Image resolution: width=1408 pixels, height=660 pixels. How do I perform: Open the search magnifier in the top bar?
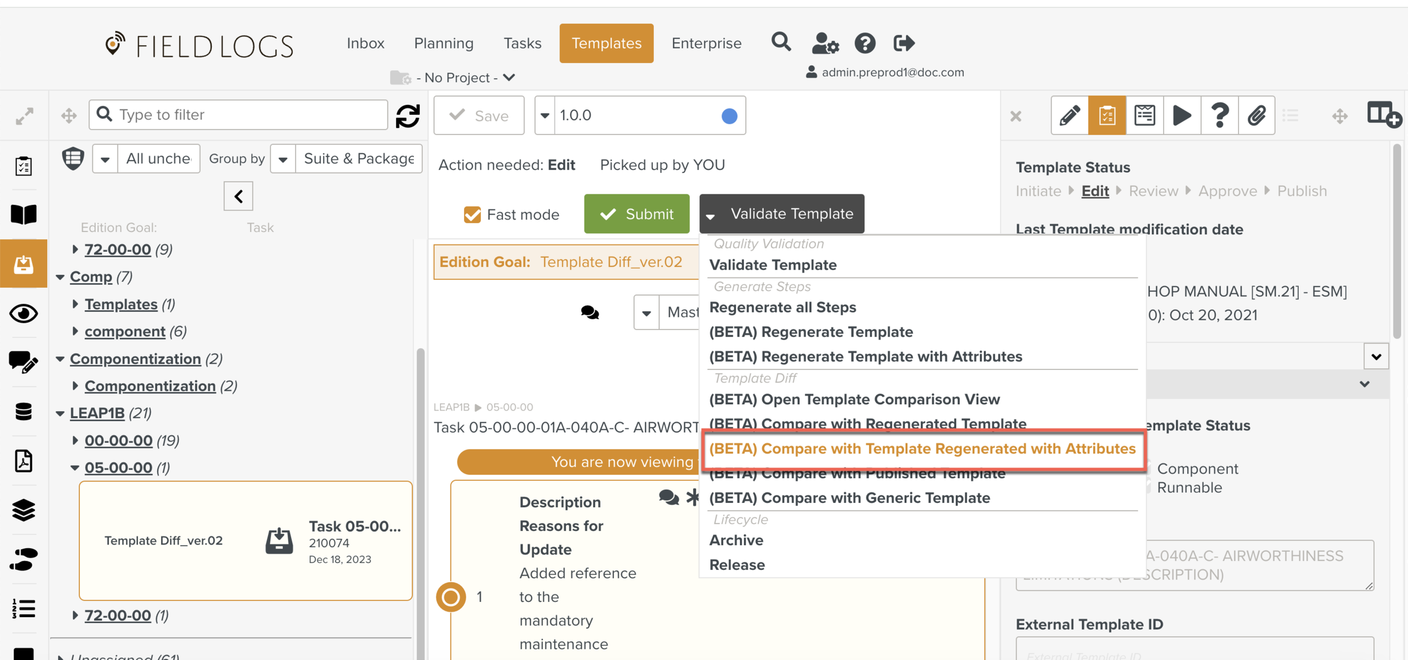tap(781, 42)
